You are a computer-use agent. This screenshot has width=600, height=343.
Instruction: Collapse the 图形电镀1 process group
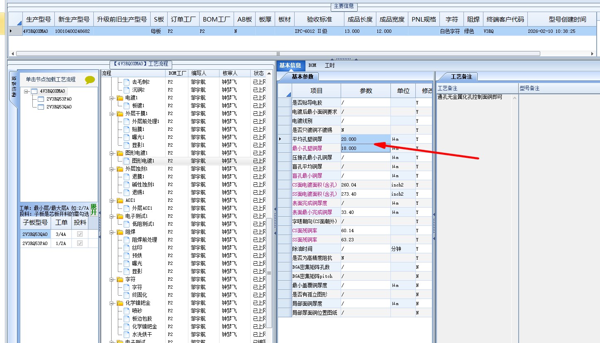tap(112, 153)
